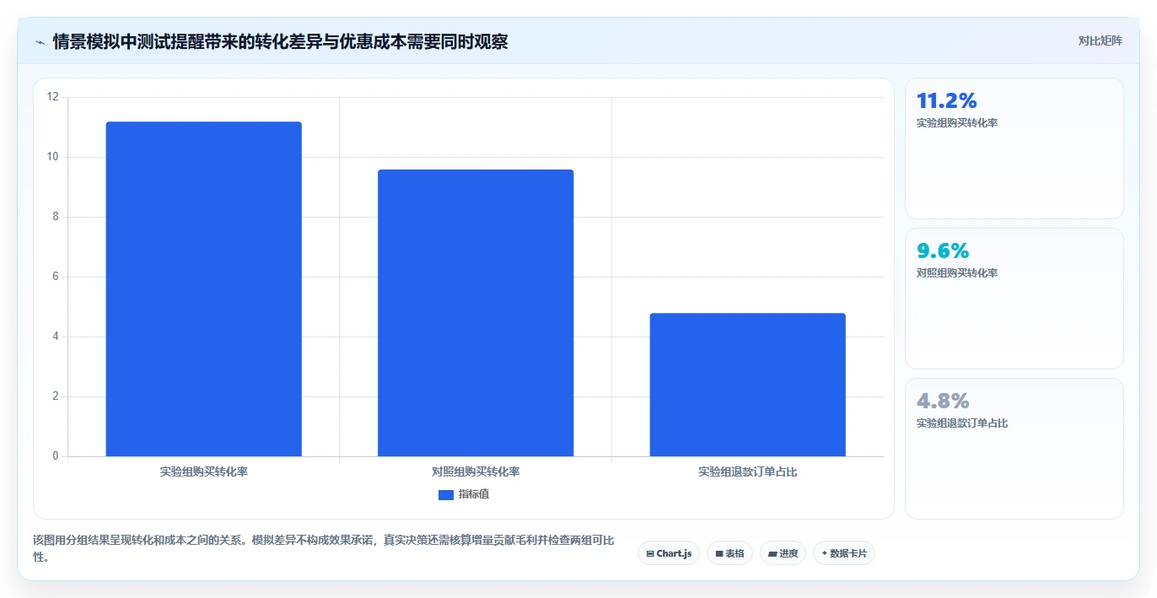
Task: Click the 4.8% value in stat card
Action: tap(943, 401)
